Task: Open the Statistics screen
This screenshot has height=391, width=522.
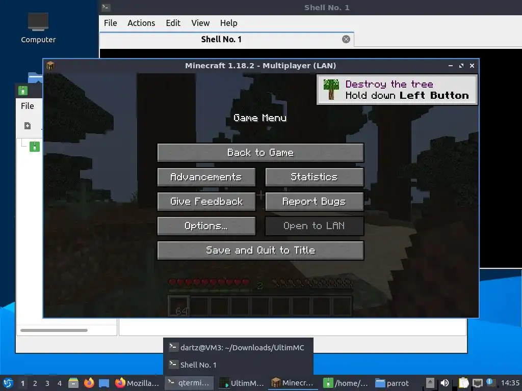Action: (314, 177)
